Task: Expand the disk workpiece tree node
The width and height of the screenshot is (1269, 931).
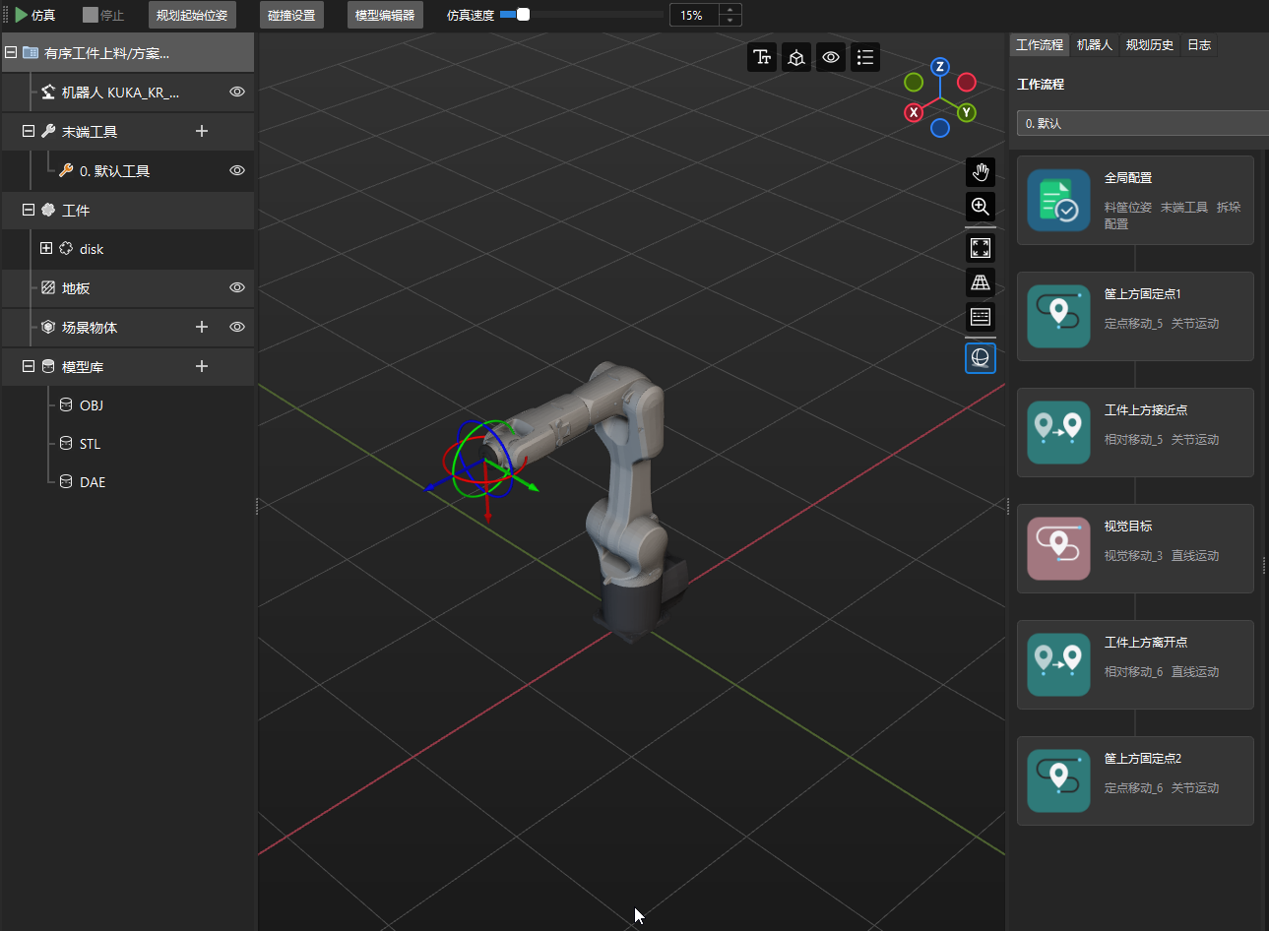Action: (x=46, y=248)
